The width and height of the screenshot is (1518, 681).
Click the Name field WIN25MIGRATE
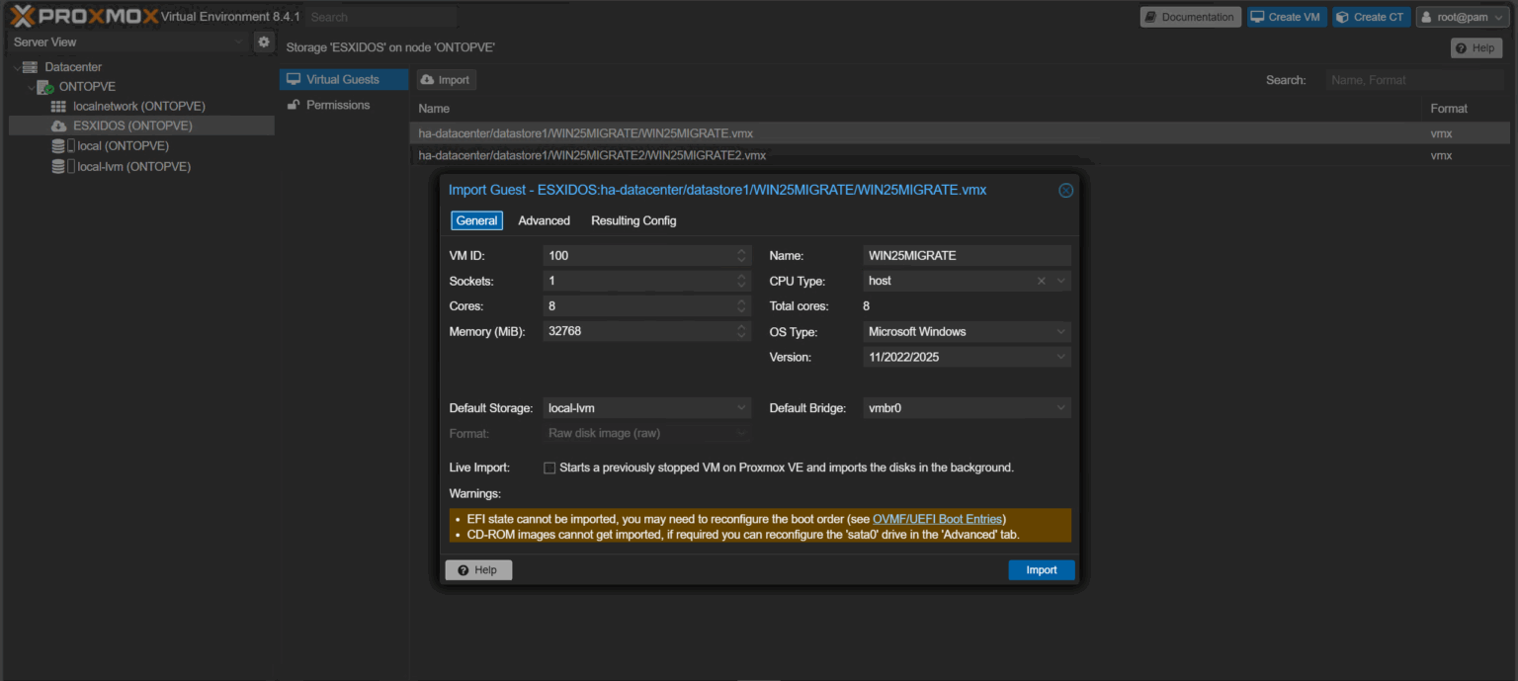[968, 255]
